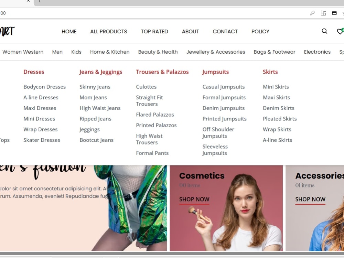Expand the Bags & Footwear category
Screen dimensions: 344x258
click(275, 52)
